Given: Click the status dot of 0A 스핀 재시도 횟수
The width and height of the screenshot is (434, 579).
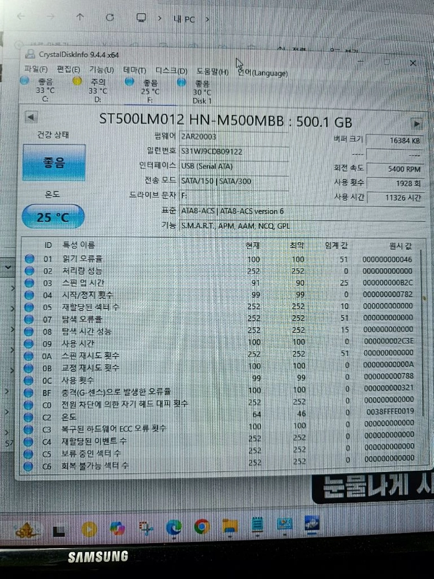Looking at the screenshot, I should point(29,356).
